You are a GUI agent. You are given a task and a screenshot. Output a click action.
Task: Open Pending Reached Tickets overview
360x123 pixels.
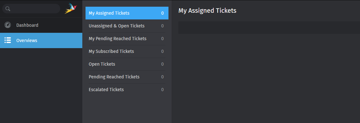127,77
